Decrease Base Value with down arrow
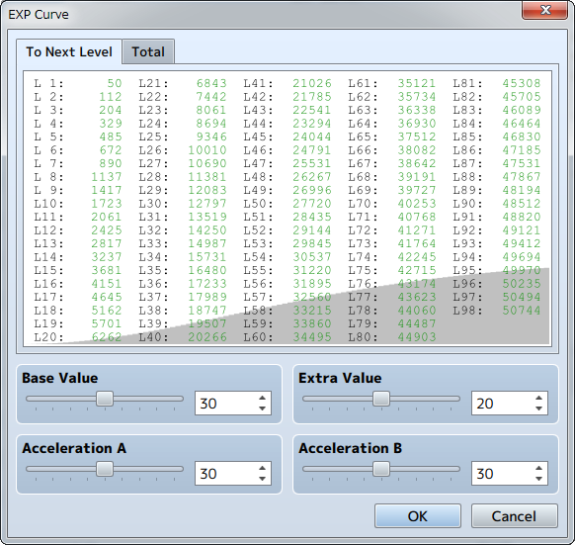The width and height of the screenshot is (575, 545). [262, 409]
